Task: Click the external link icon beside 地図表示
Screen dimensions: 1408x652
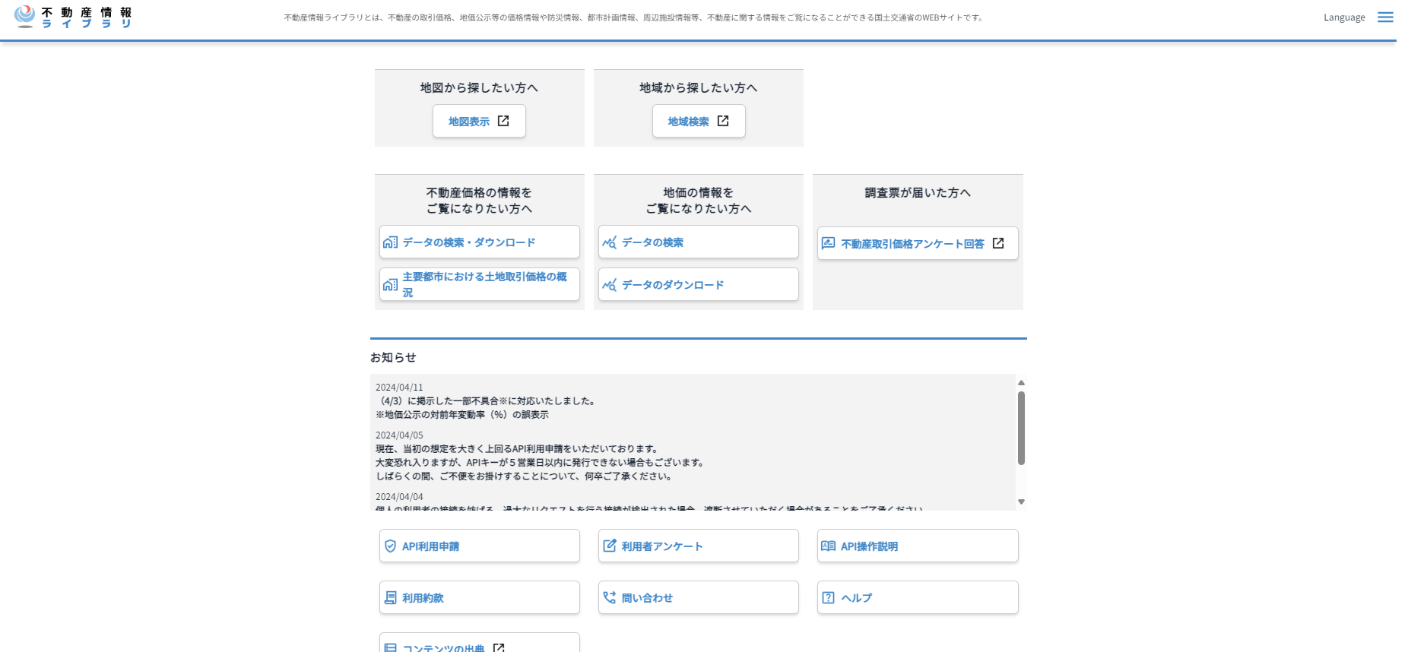Action: pyautogui.click(x=503, y=121)
